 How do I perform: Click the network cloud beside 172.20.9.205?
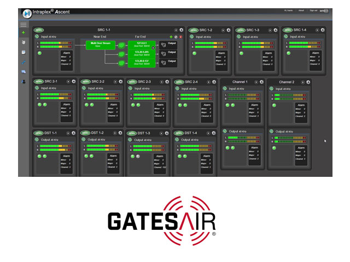coord(121,54)
